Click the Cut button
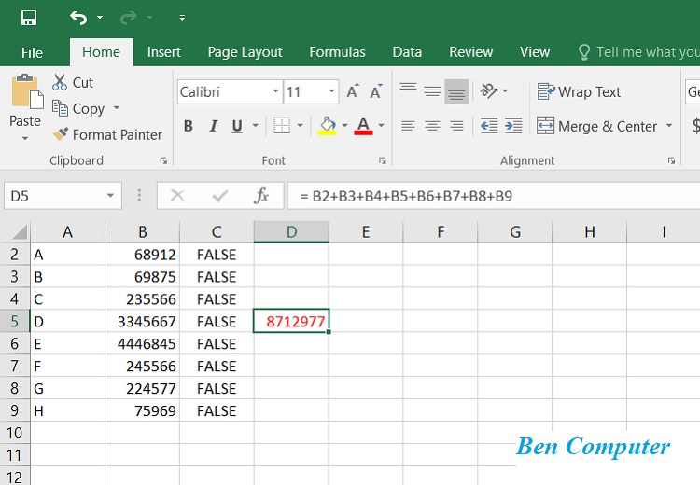 [x=73, y=83]
